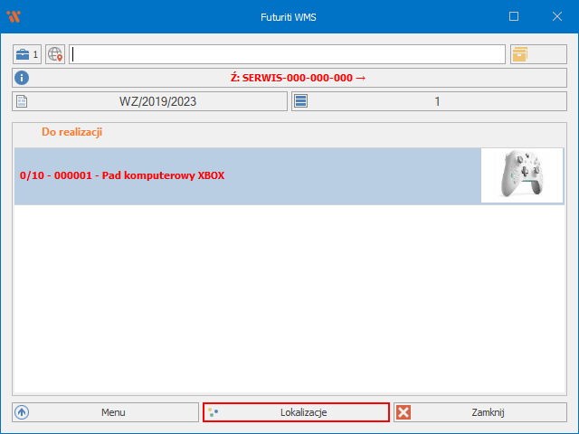The height and width of the screenshot is (434, 579).
Task: Open the Menu button
Action: (113, 412)
